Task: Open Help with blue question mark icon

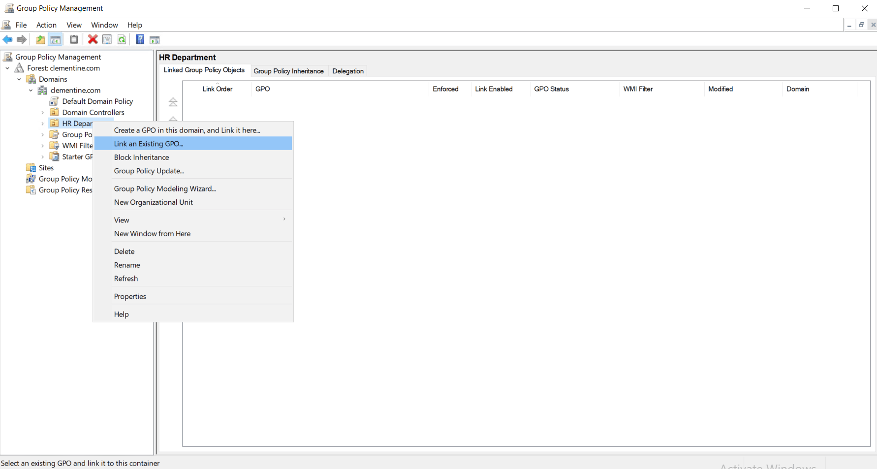Action: coord(140,40)
